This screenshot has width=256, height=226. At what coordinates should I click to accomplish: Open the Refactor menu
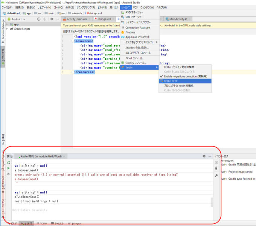point(86,8)
